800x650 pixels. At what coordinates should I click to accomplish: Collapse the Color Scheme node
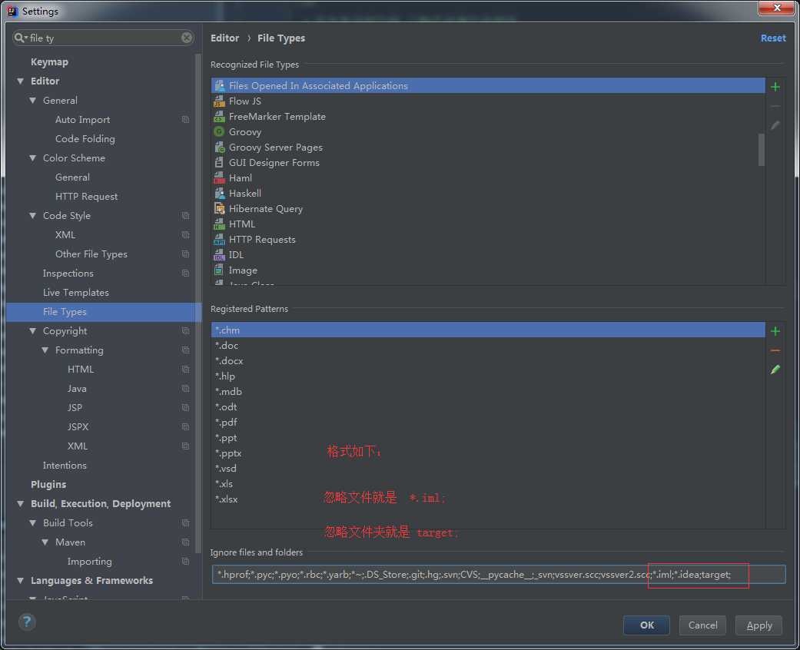coord(32,158)
